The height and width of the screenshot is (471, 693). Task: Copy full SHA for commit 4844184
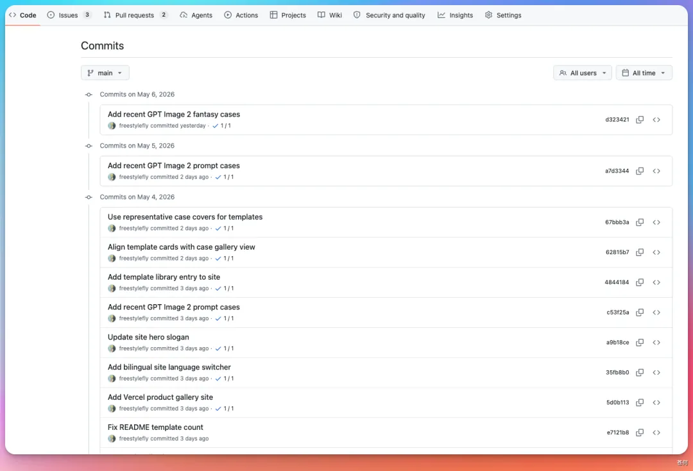(x=640, y=282)
